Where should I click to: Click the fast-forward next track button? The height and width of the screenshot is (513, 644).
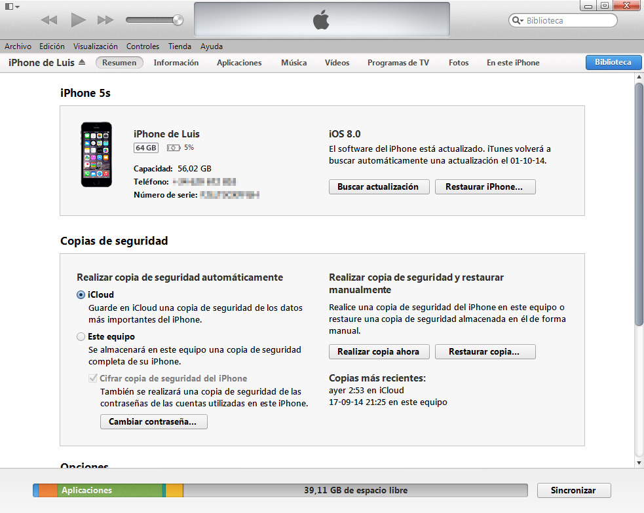tap(105, 20)
